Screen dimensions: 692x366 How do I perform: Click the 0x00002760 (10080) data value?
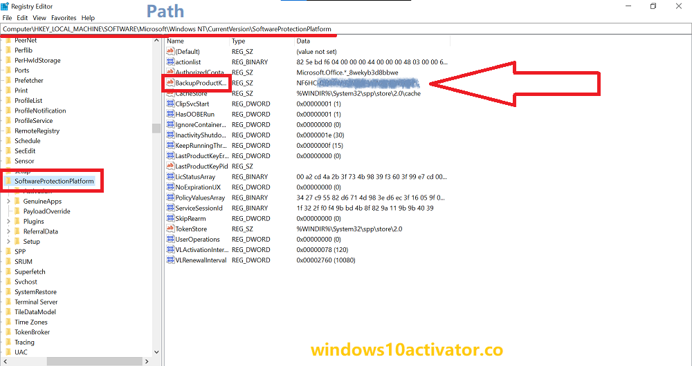coord(326,260)
